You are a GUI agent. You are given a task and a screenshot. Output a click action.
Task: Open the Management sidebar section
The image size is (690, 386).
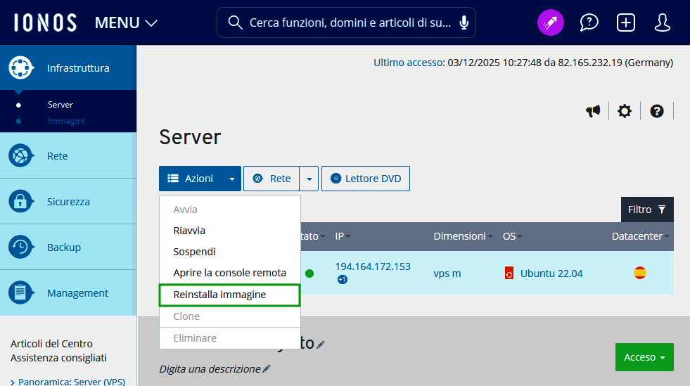pos(68,292)
